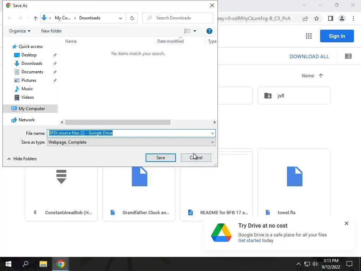Image resolution: width=361 pixels, height=271 pixels.
Task: Open the Organize menu
Action: [x=20, y=31]
